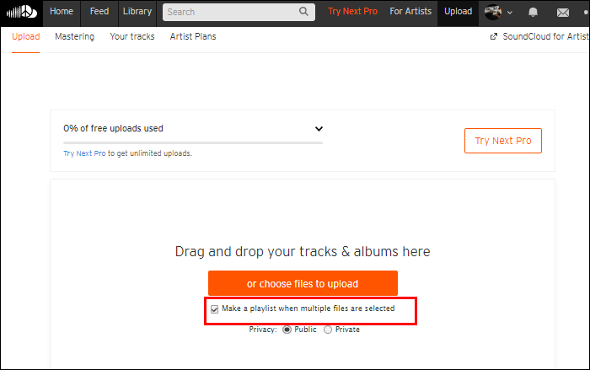
Task: Open the Your tracks tab
Action: click(x=132, y=36)
